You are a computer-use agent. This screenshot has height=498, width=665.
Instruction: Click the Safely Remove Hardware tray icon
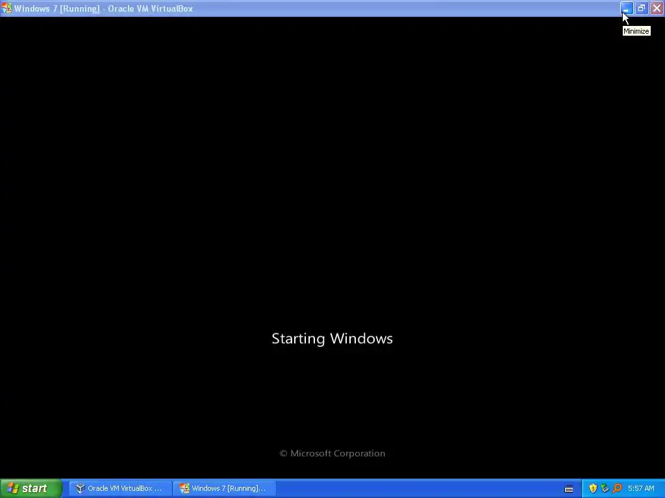point(605,488)
